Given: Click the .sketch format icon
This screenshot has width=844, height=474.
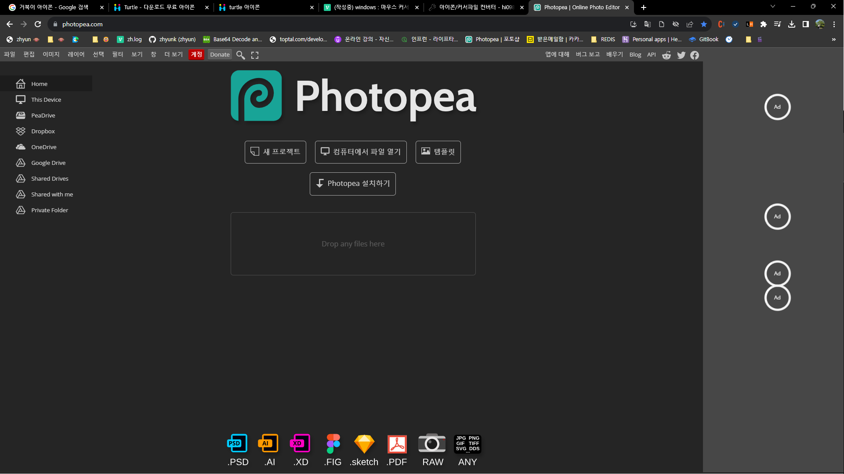Looking at the screenshot, I should [364, 444].
